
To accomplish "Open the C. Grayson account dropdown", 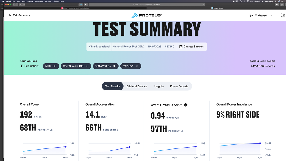I will (x=261, y=15).
